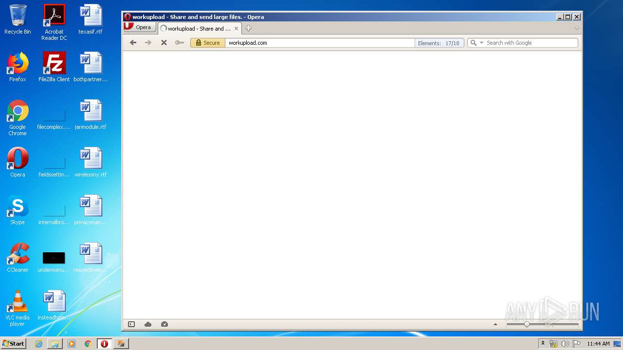Screen dimensions: 623x350
Task: Open the Windows Start menu
Action: (x=14, y=343)
